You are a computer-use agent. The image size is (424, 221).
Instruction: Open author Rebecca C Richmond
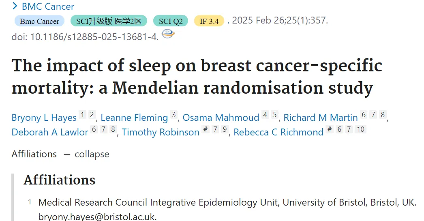278,132
